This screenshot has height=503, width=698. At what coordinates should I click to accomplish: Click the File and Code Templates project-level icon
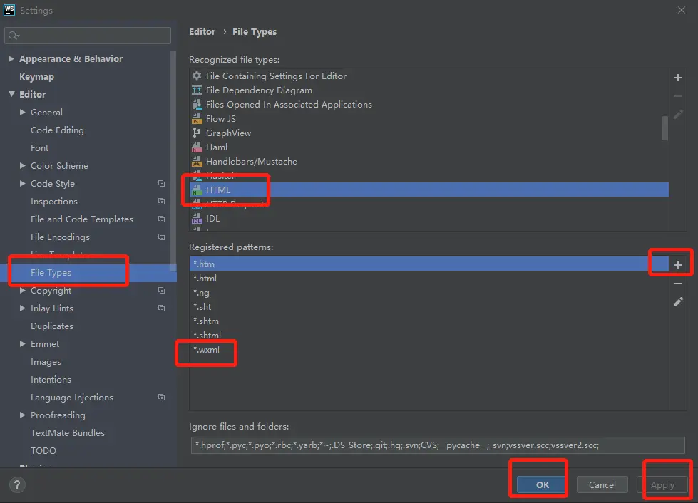(162, 219)
